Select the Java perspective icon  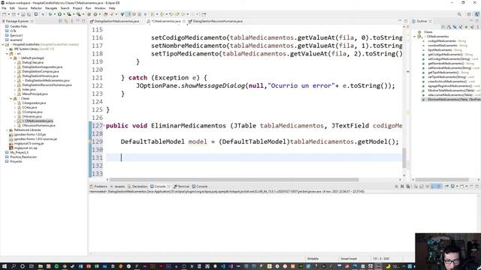(477, 14)
